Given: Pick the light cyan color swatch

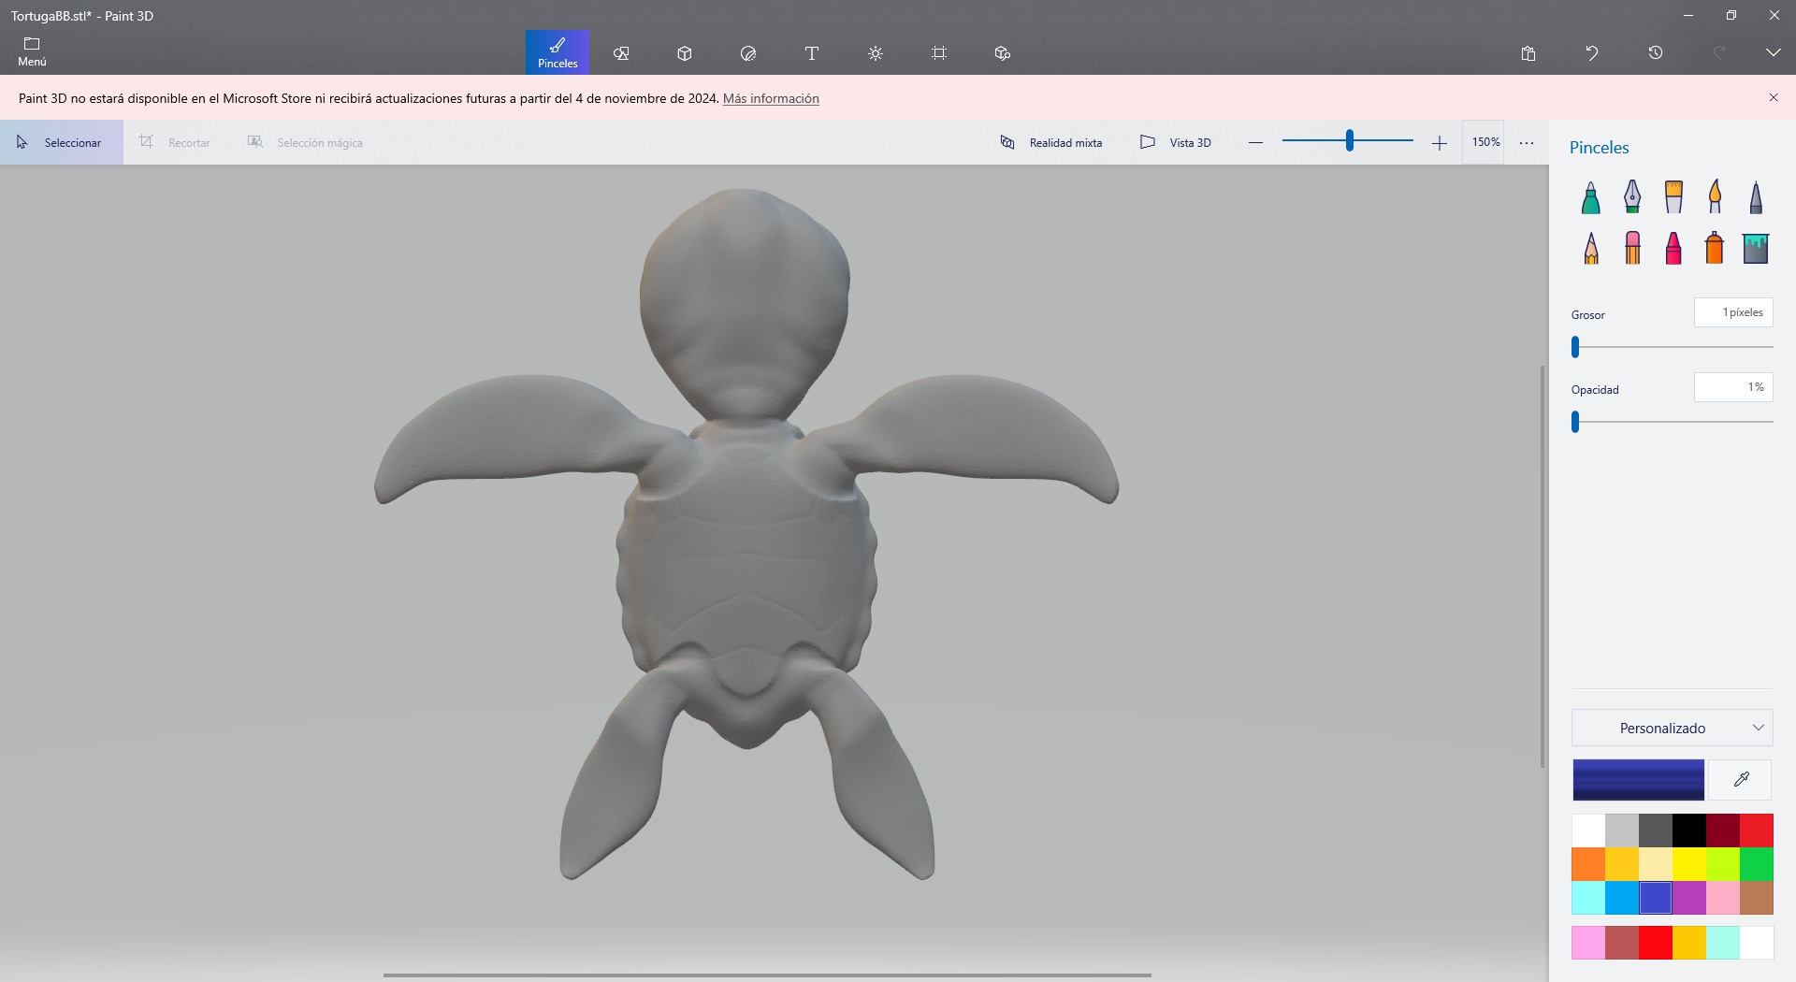Looking at the screenshot, I should (1588, 898).
